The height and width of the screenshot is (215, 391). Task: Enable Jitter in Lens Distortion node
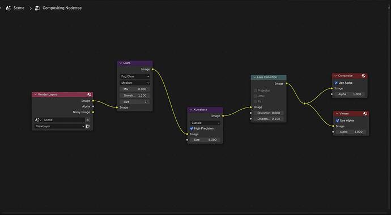click(x=256, y=96)
